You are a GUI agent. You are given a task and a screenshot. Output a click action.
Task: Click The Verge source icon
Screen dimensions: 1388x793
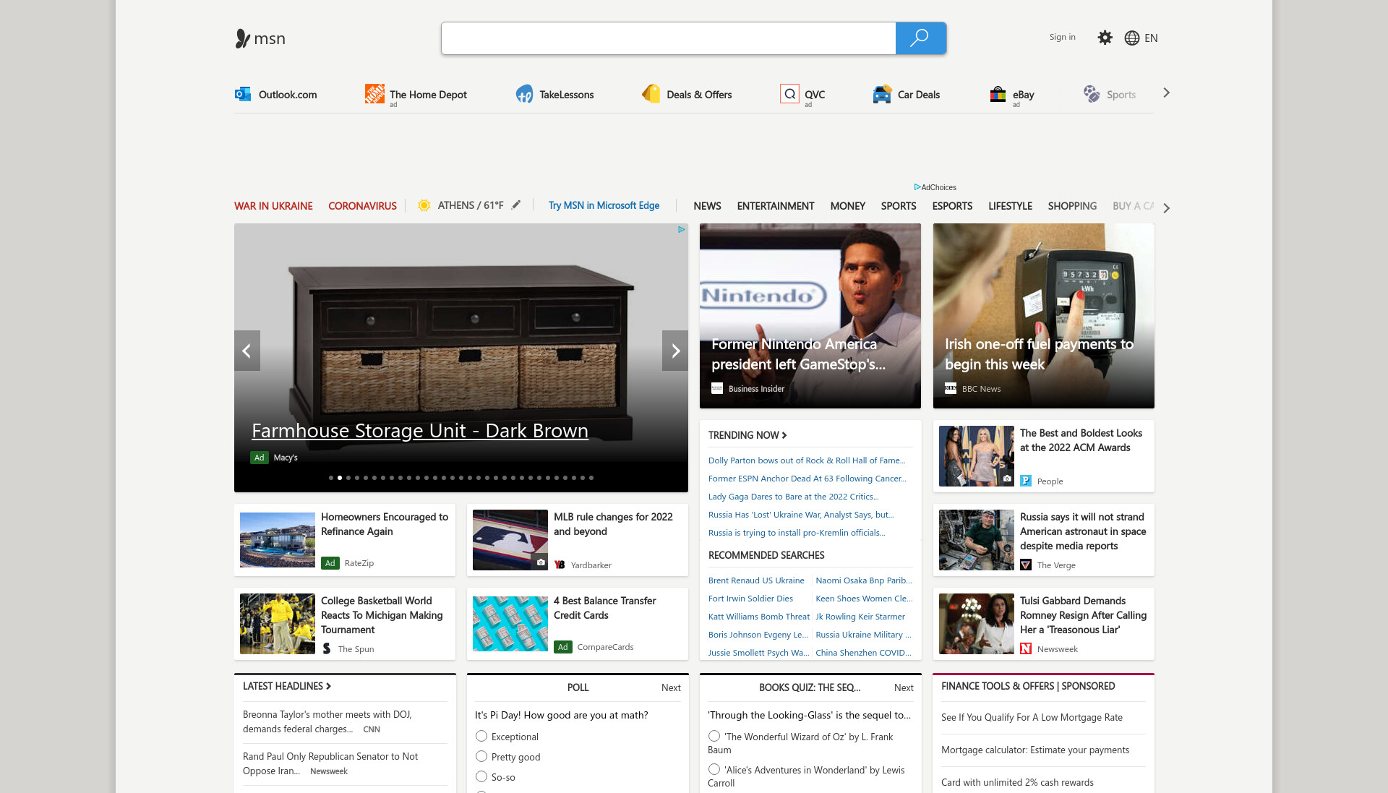[x=1026, y=565]
